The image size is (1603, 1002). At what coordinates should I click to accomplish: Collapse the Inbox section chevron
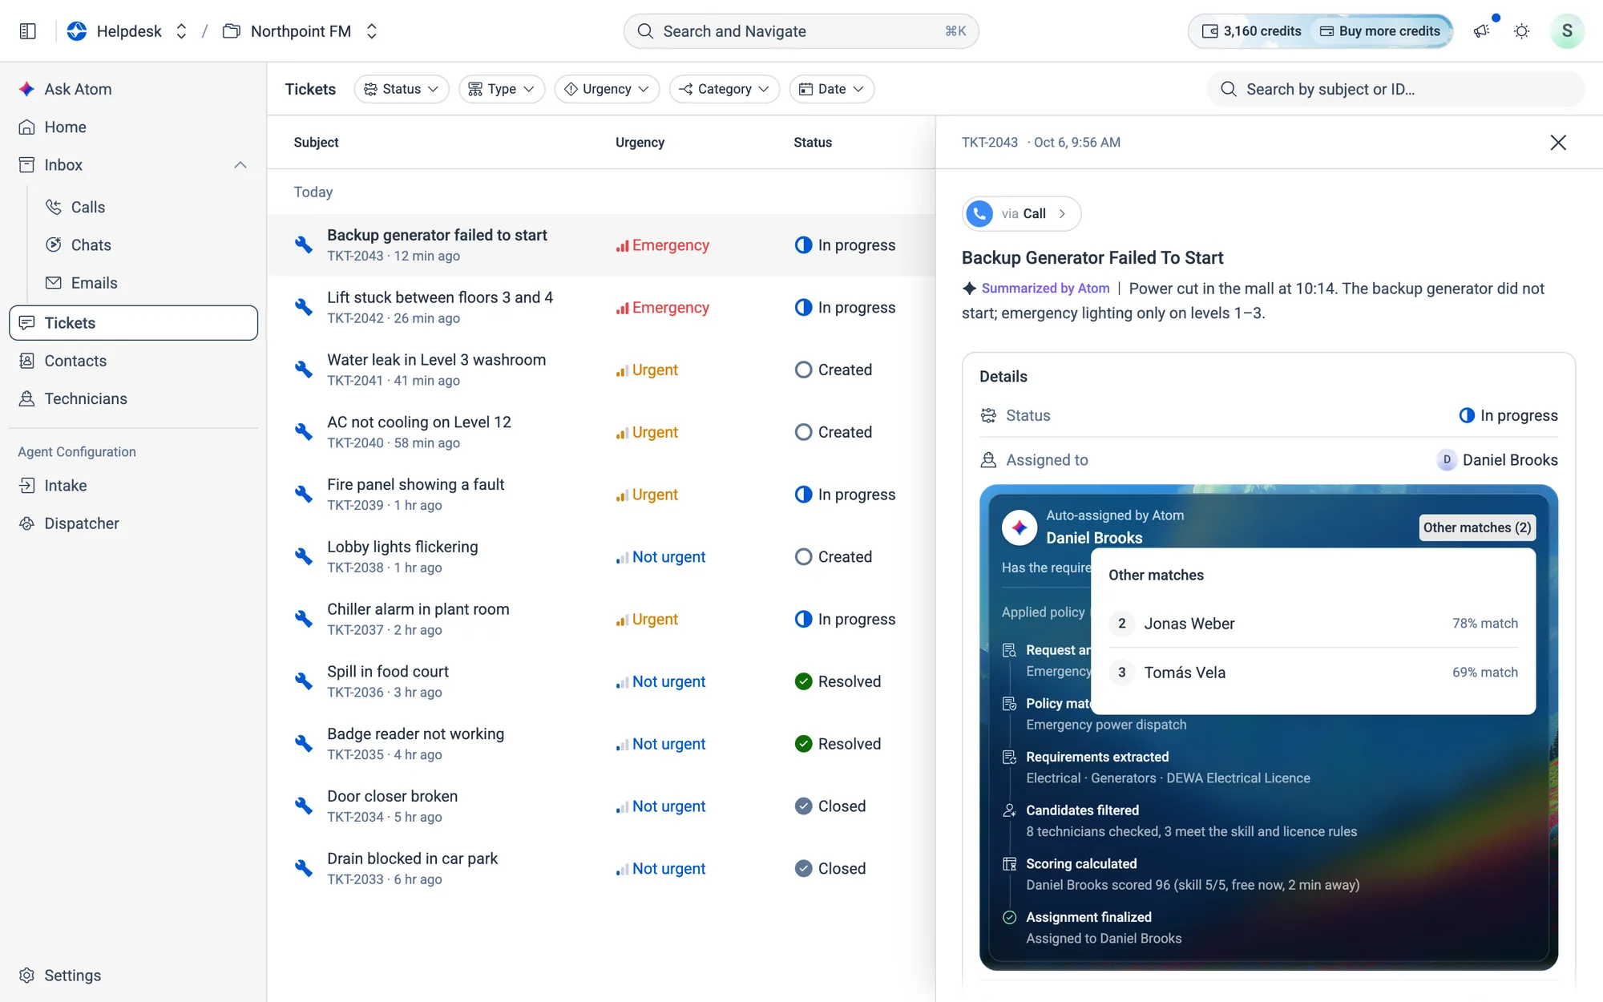pyautogui.click(x=240, y=164)
